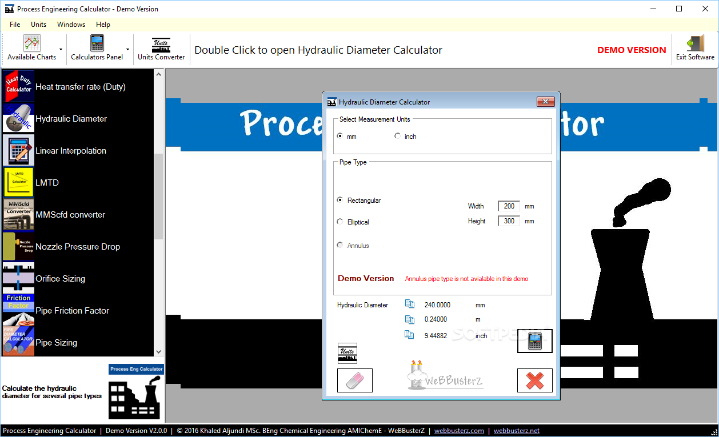This screenshot has height=437, width=719.
Task: Choose Annulus pipe type
Action: click(x=340, y=245)
